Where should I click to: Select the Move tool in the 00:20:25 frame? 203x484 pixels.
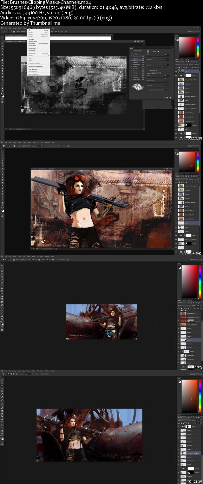2,37
